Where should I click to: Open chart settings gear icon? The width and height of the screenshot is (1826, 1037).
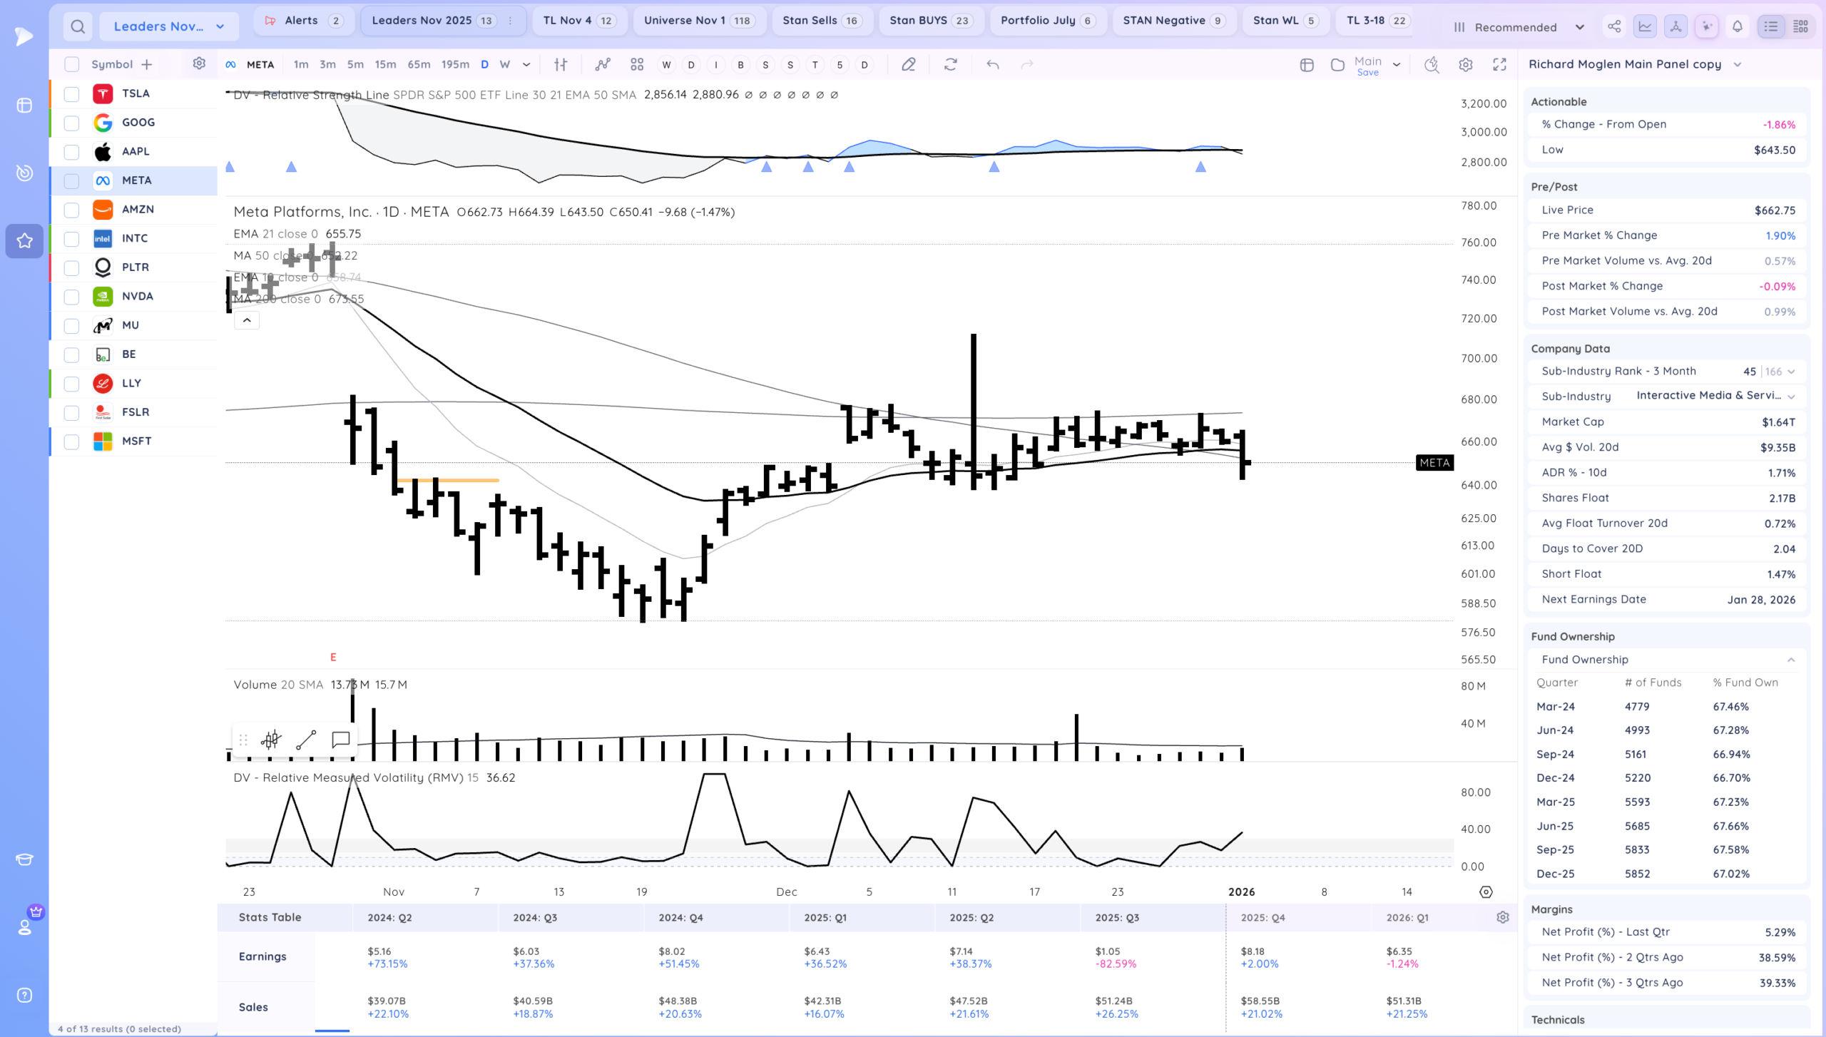pyautogui.click(x=1465, y=65)
